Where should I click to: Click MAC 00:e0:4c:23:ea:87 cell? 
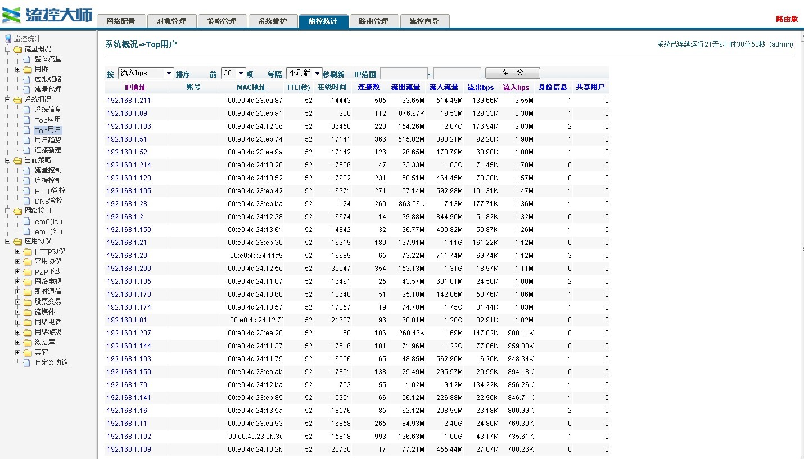(255, 101)
